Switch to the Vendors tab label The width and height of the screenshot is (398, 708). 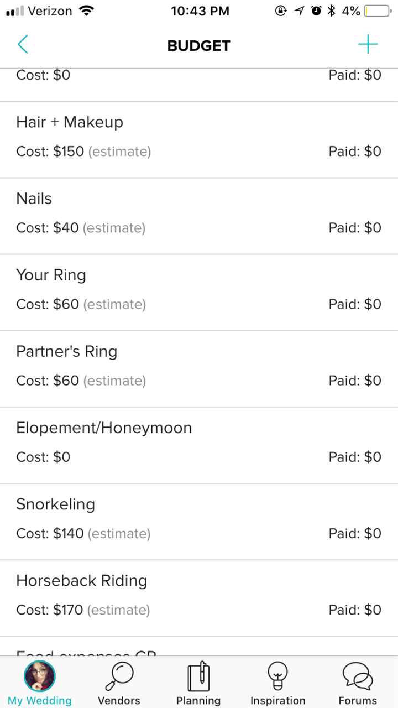[119, 700]
